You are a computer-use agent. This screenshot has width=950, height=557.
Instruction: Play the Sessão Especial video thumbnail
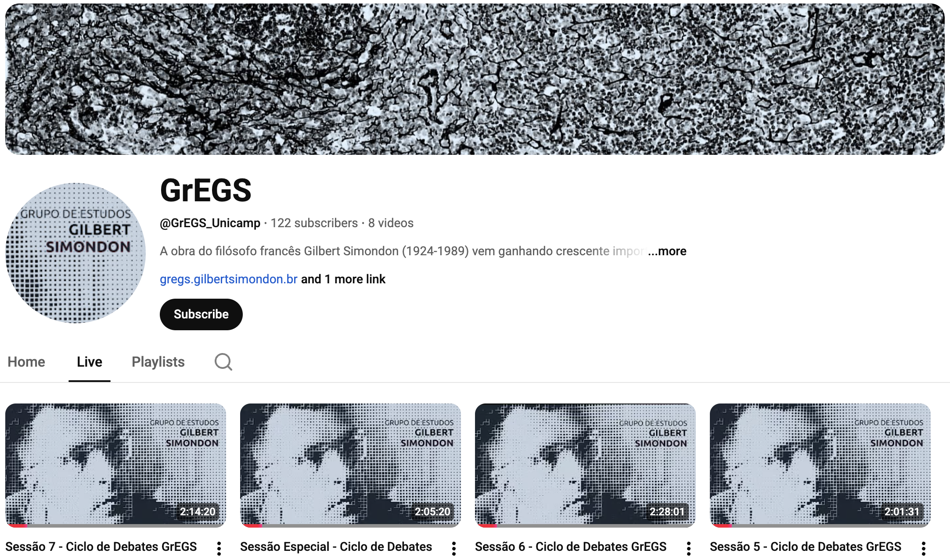coord(351,465)
